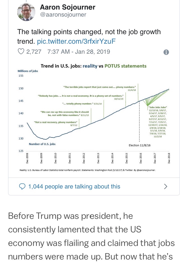The image size is (180, 264).
Task: Click the heart like icon
Action: click(x=21, y=52)
